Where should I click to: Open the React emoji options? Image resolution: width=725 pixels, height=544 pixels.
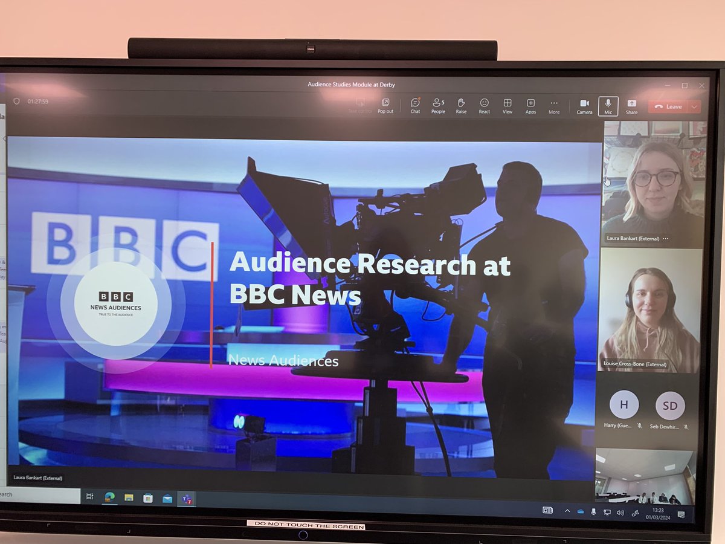click(x=485, y=105)
